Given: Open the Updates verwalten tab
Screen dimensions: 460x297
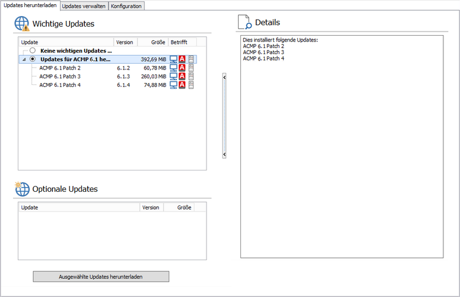Looking at the screenshot, I should [84, 6].
